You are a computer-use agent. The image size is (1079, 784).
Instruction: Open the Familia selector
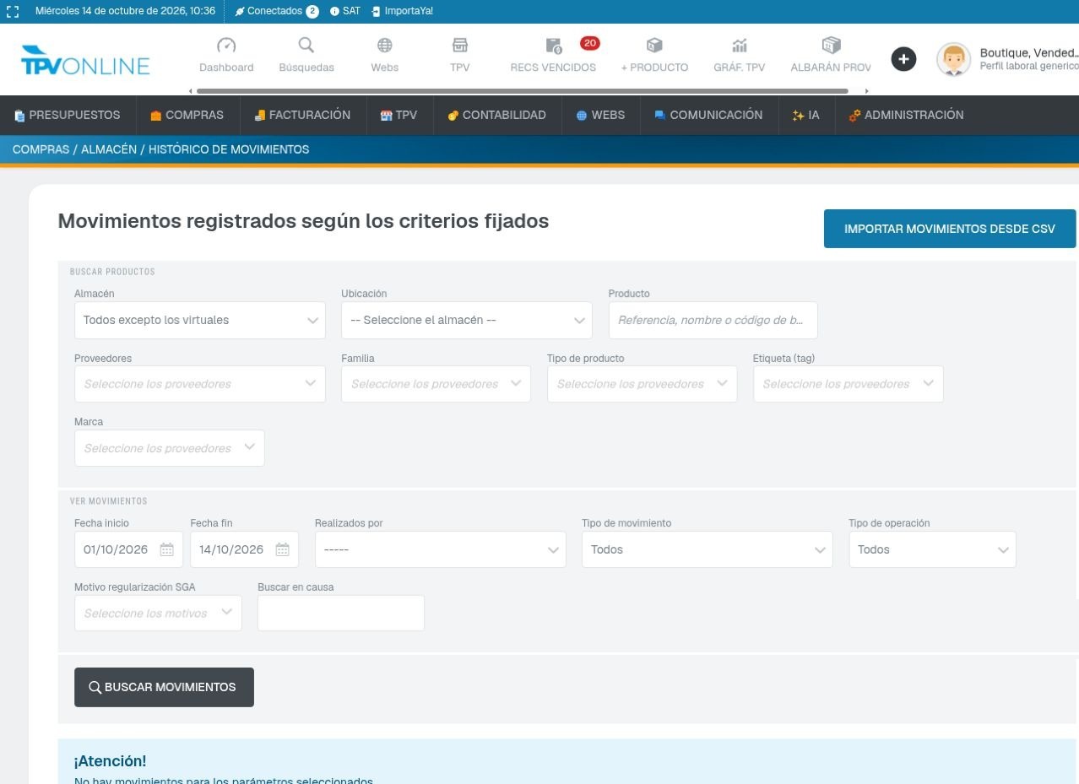(x=436, y=384)
